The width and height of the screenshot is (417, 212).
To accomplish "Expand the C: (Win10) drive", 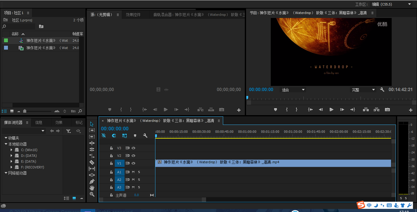I will click(x=12, y=150).
